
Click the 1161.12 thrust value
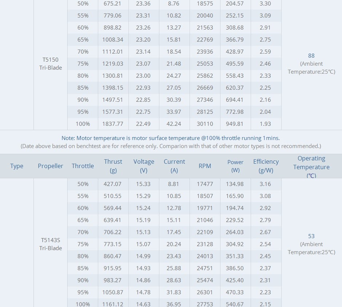tap(112, 304)
